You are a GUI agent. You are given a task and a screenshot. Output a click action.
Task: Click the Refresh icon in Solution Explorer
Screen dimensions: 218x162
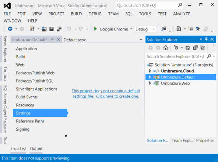tap(187, 48)
